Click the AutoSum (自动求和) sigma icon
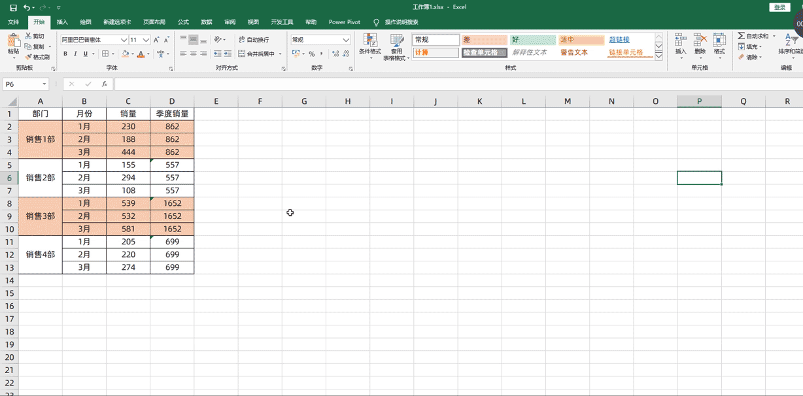 tap(741, 37)
